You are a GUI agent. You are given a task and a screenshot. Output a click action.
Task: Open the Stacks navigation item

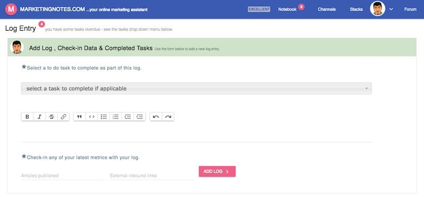pyautogui.click(x=356, y=9)
